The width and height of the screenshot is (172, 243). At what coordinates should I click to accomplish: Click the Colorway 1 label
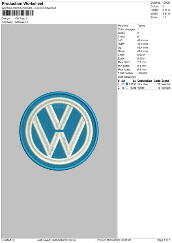(x=21, y=22)
